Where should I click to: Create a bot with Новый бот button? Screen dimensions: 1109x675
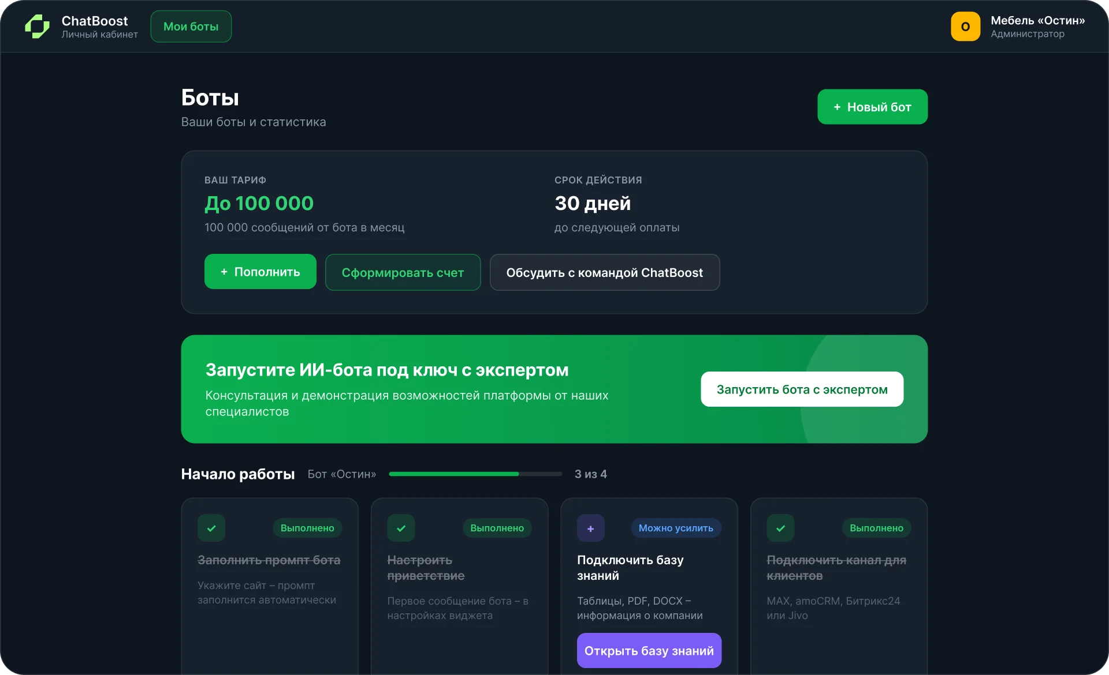(872, 107)
